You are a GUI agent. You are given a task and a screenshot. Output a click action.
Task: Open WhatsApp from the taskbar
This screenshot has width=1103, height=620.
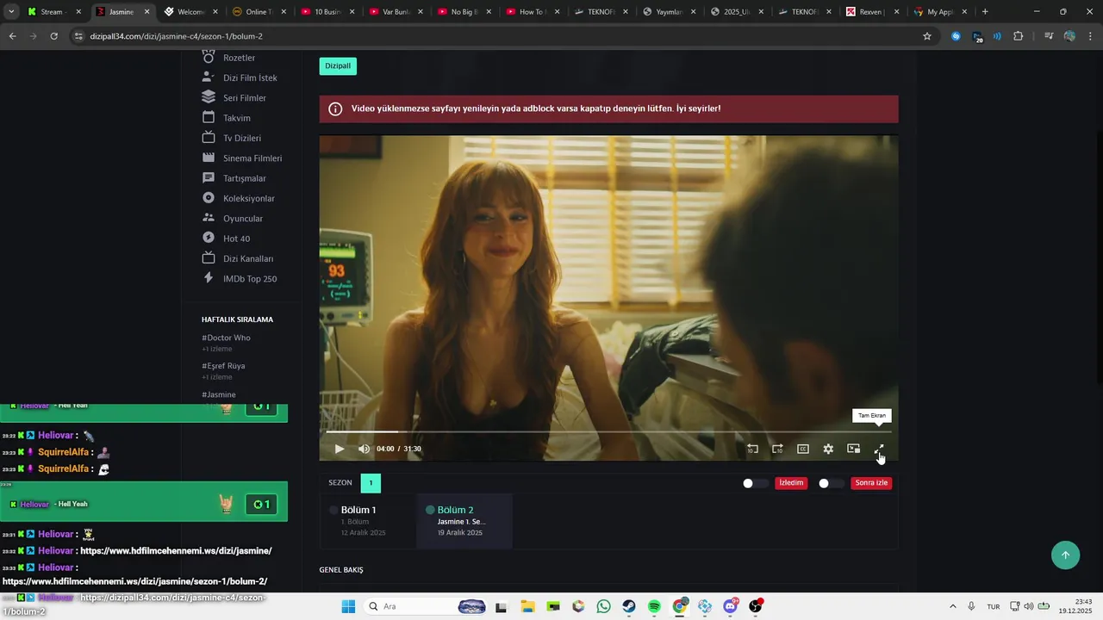coord(603,606)
